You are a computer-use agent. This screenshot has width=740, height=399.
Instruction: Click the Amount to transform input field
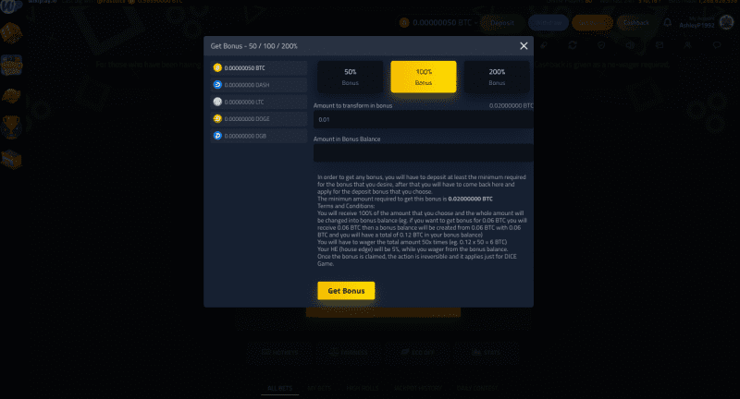pos(423,119)
